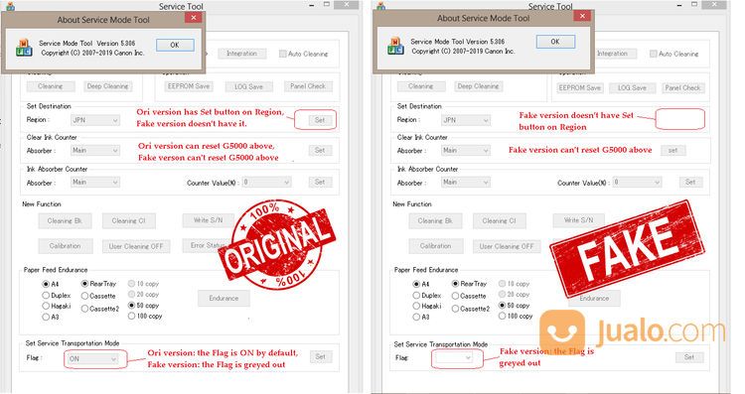Click Panel Check in right window

coord(682,87)
